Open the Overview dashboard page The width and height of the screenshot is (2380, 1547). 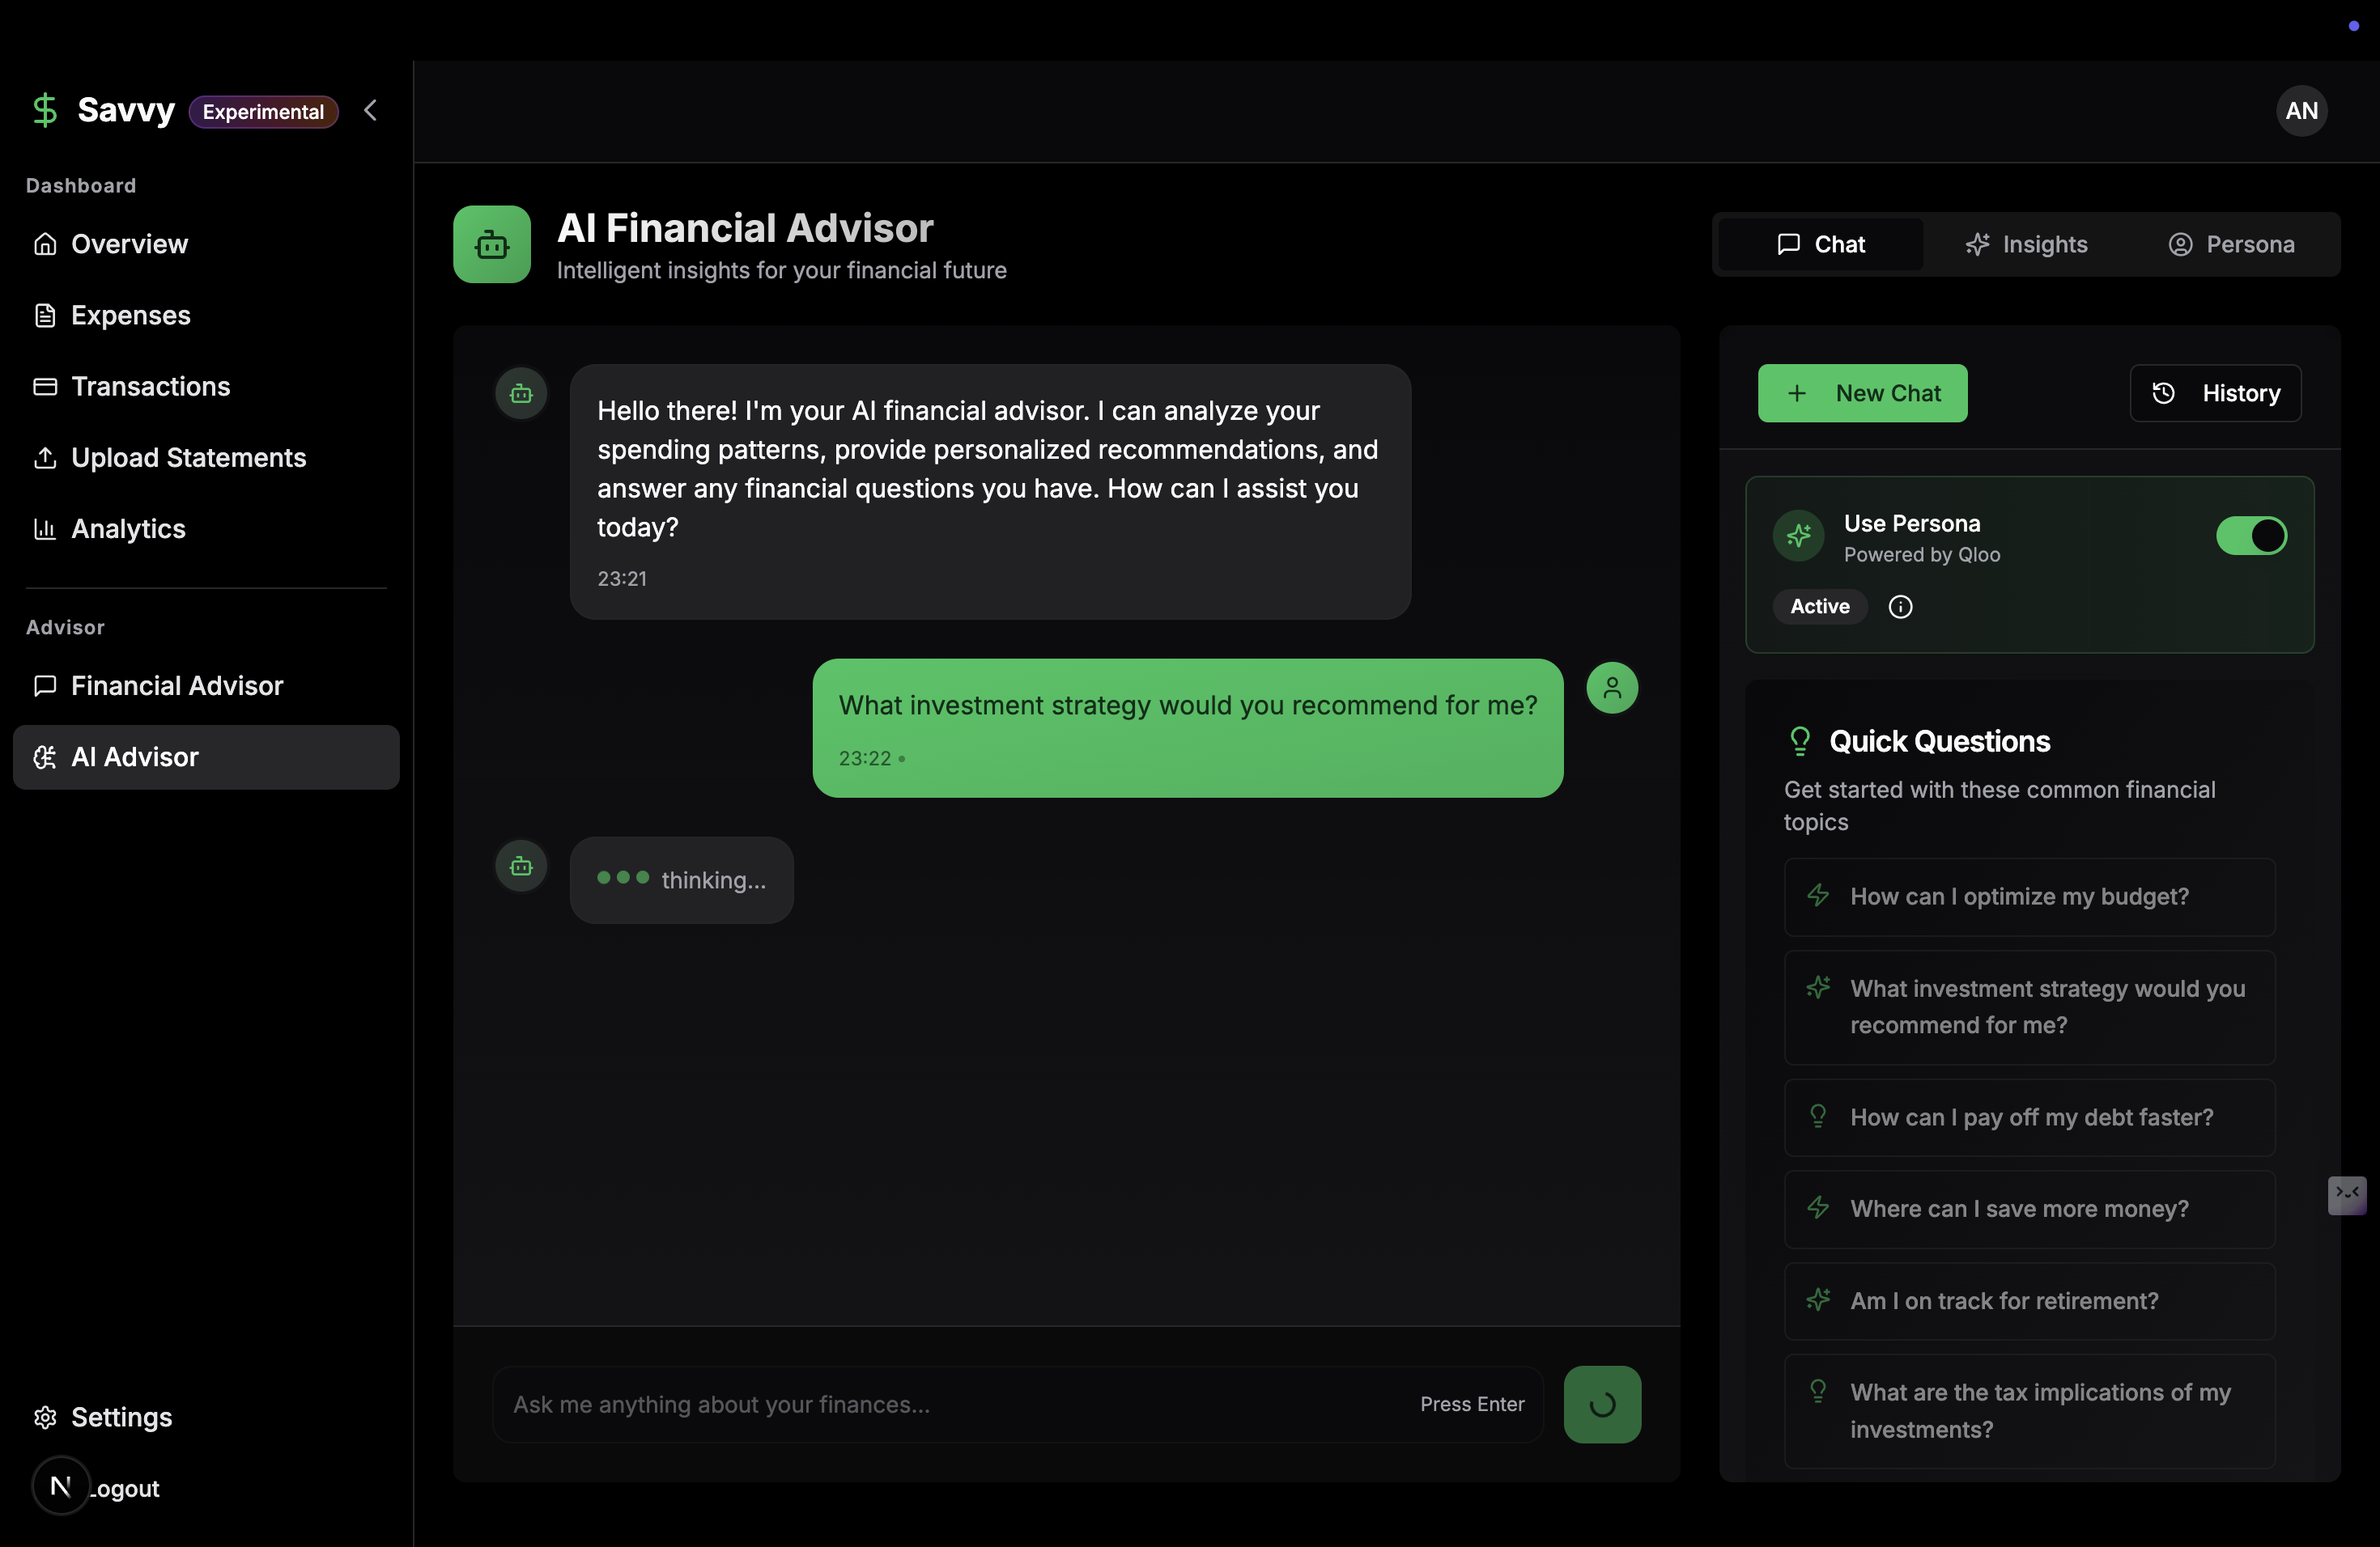[x=129, y=244]
